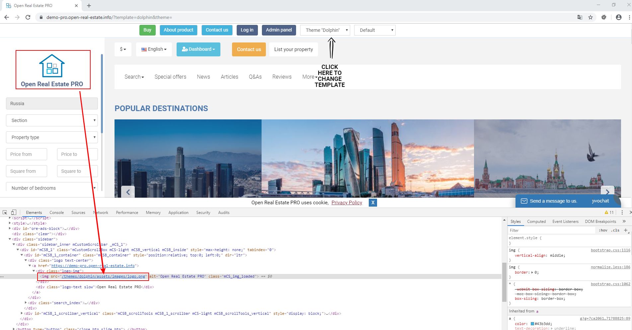Open the Property type select box

tap(52, 137)
